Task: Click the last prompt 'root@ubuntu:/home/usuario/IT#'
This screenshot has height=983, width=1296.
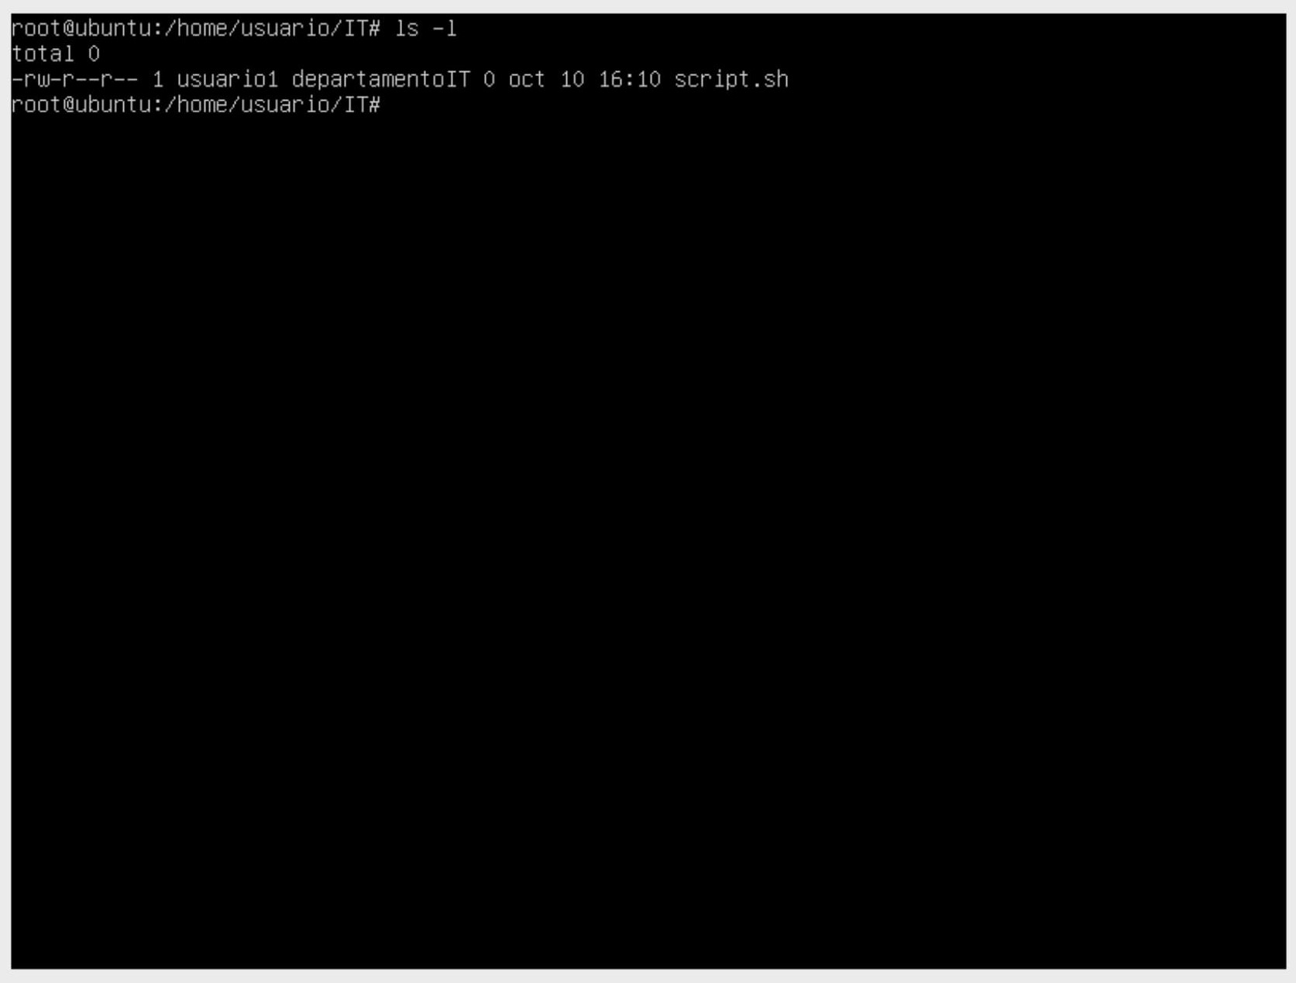Action: point(196,105)
